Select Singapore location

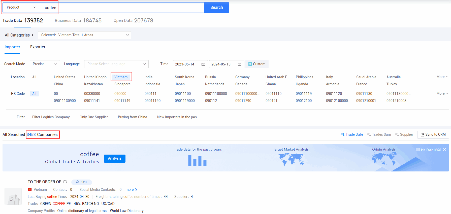[122, 84]
